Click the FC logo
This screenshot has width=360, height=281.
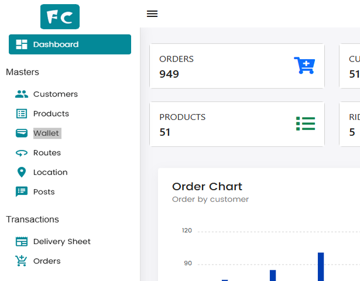(60, 17)
